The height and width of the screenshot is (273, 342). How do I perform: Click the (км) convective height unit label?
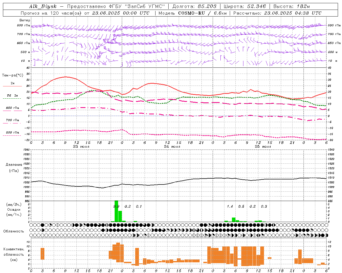click(x=14, y=259)
